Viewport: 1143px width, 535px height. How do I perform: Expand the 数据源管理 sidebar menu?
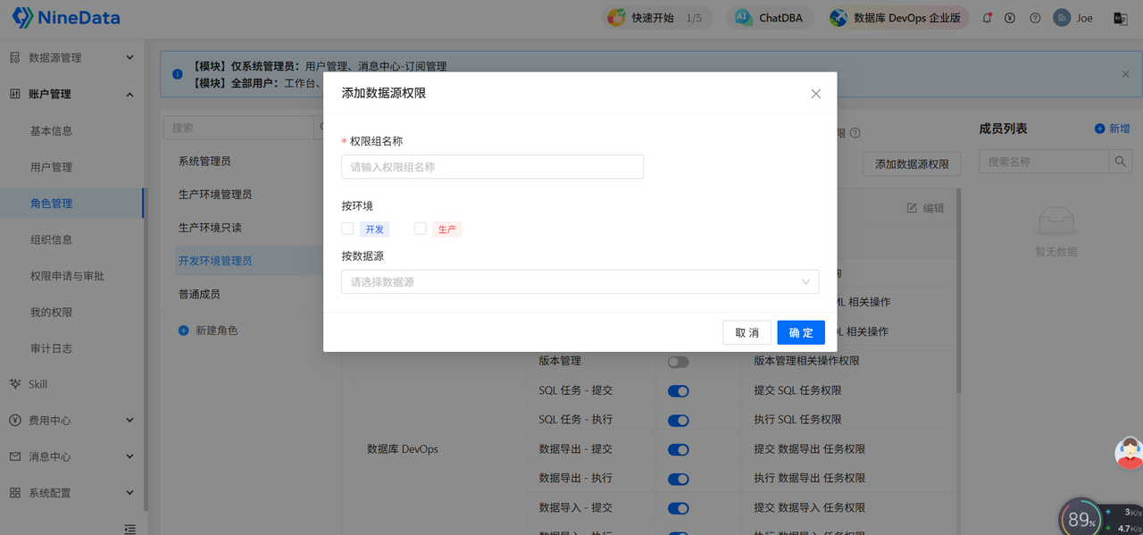[x=71, y=57]
